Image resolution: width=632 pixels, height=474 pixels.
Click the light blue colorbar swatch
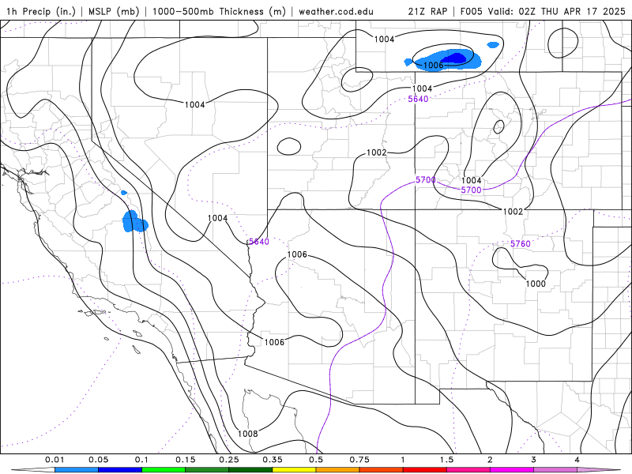77,470
